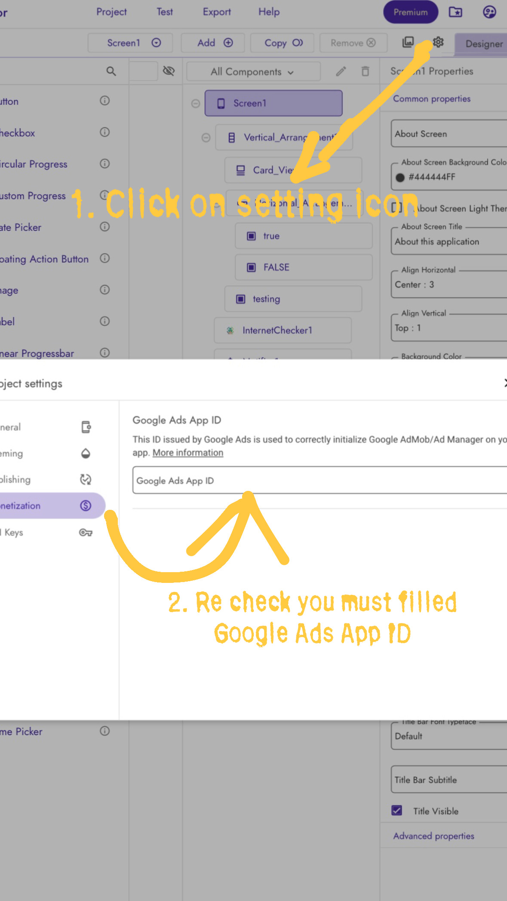Image resolution: width=507 pixels, height=901 pixels.
Task: Click the search magnifier icon
Action: [x=111, y=71]
